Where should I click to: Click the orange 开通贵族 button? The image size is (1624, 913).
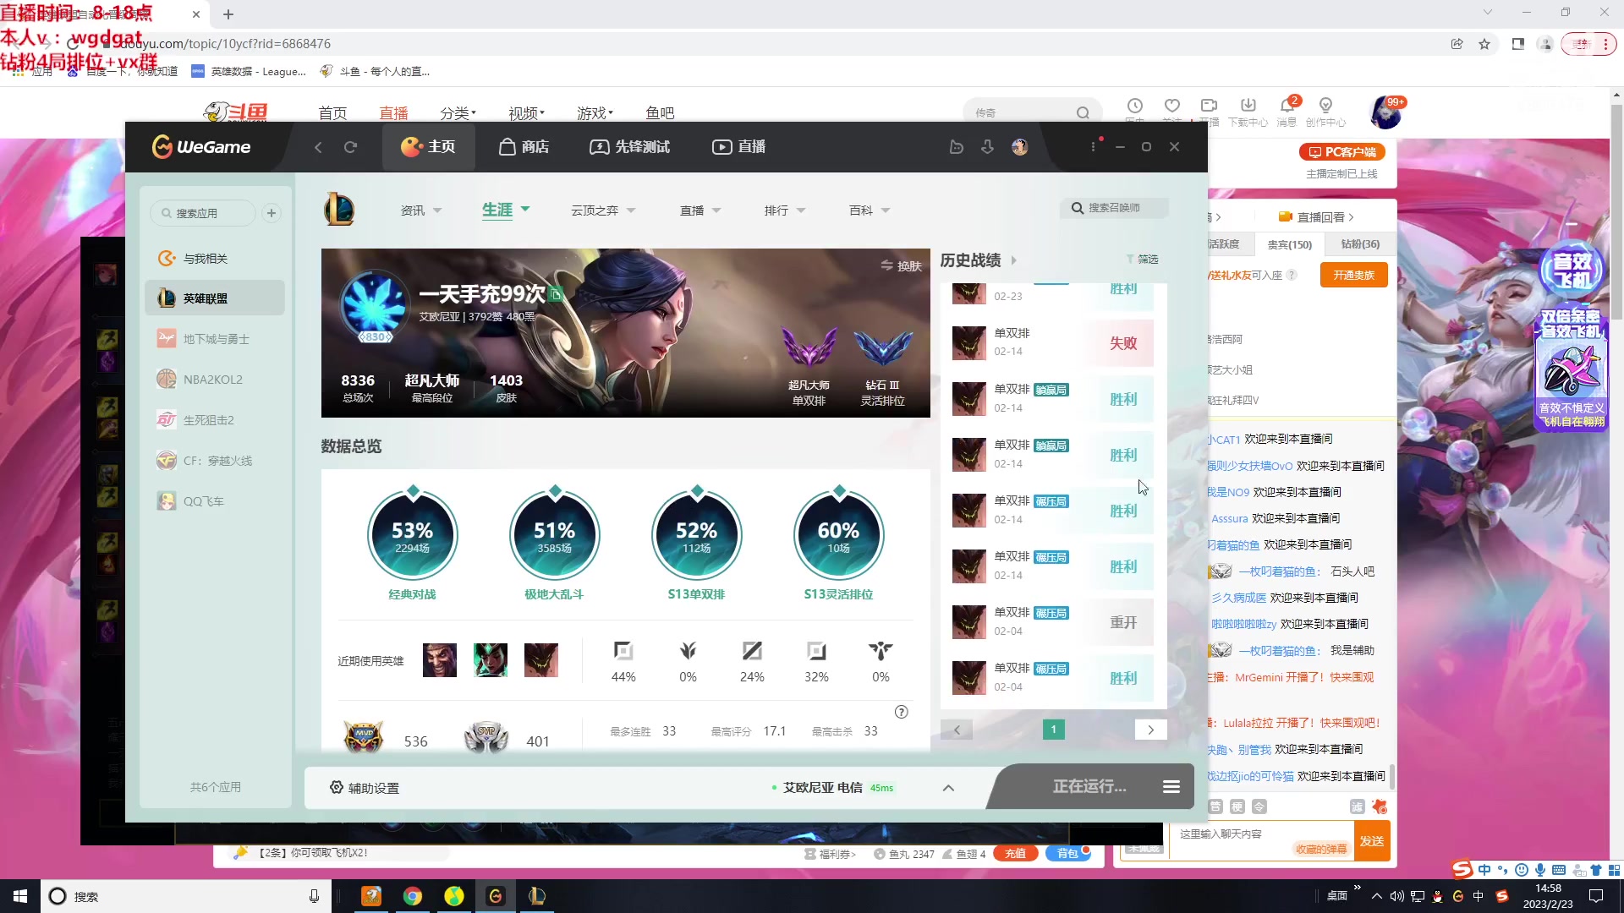pos(1353,275)
